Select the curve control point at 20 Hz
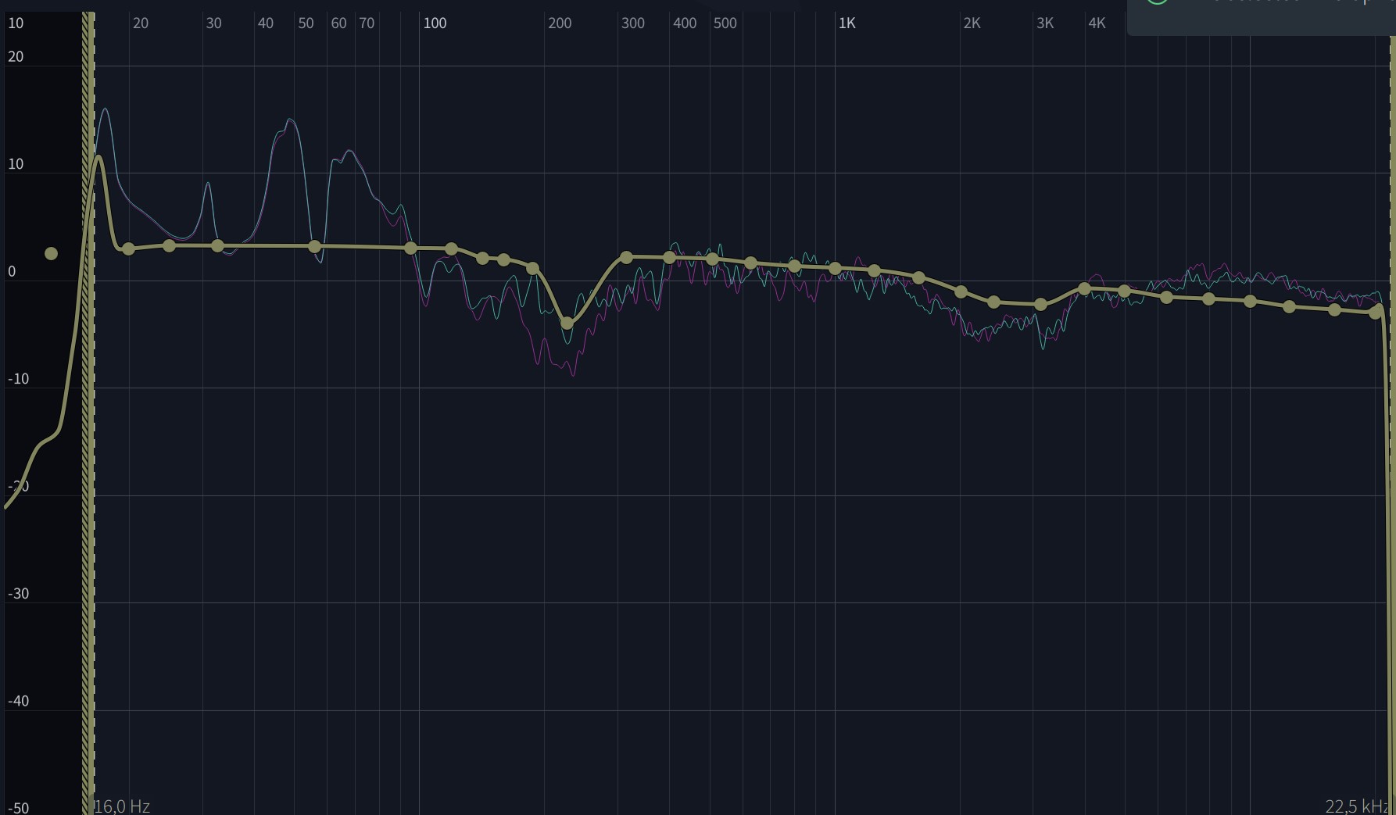 (129, 249)
